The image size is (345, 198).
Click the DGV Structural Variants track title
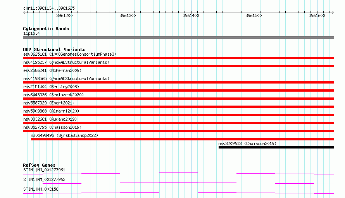pos(54,49)
